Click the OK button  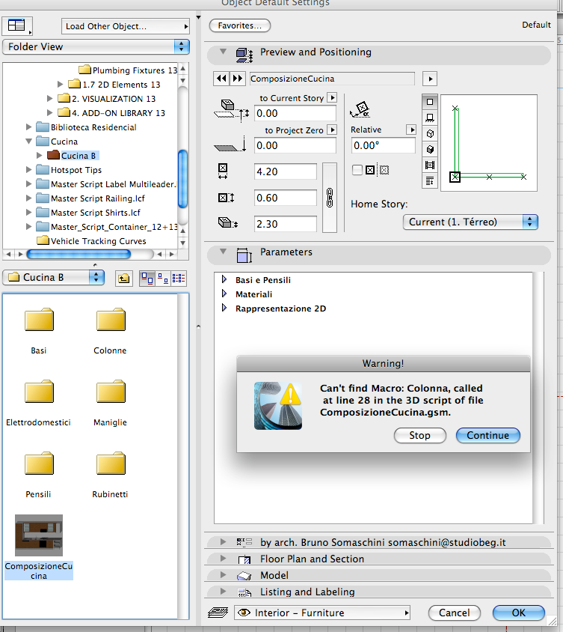(519, 613)
